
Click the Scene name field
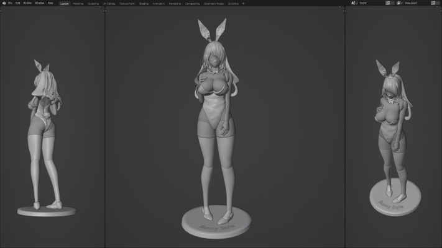(x=371, y=3)
